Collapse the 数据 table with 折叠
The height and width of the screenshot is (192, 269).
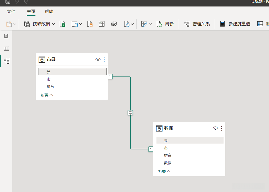(x=164, y=171)
